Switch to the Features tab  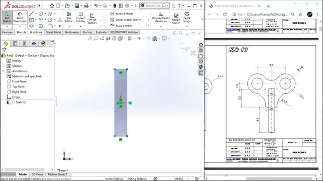click(x=8, y=32)
